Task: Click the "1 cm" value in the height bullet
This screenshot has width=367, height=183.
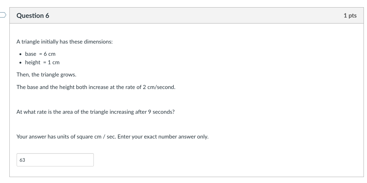Action: (x=54, y=62)
